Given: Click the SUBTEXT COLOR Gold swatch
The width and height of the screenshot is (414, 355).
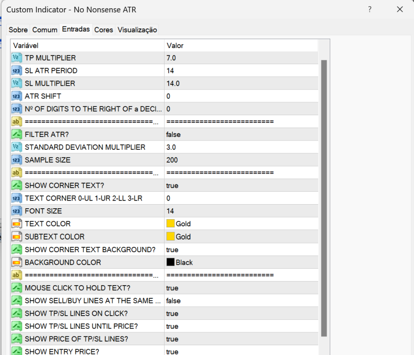Looking at the screenshot, I should [171, 236].
